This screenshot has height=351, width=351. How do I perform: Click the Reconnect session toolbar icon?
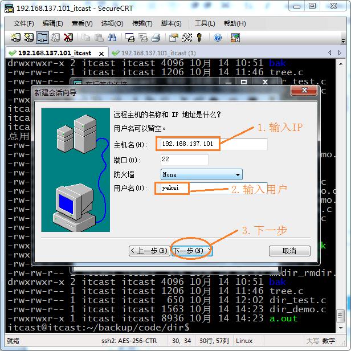55,38
